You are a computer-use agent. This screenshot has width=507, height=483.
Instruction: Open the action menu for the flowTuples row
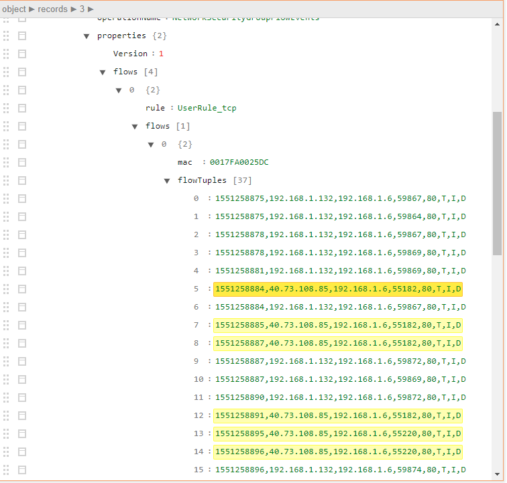[22, 180]
